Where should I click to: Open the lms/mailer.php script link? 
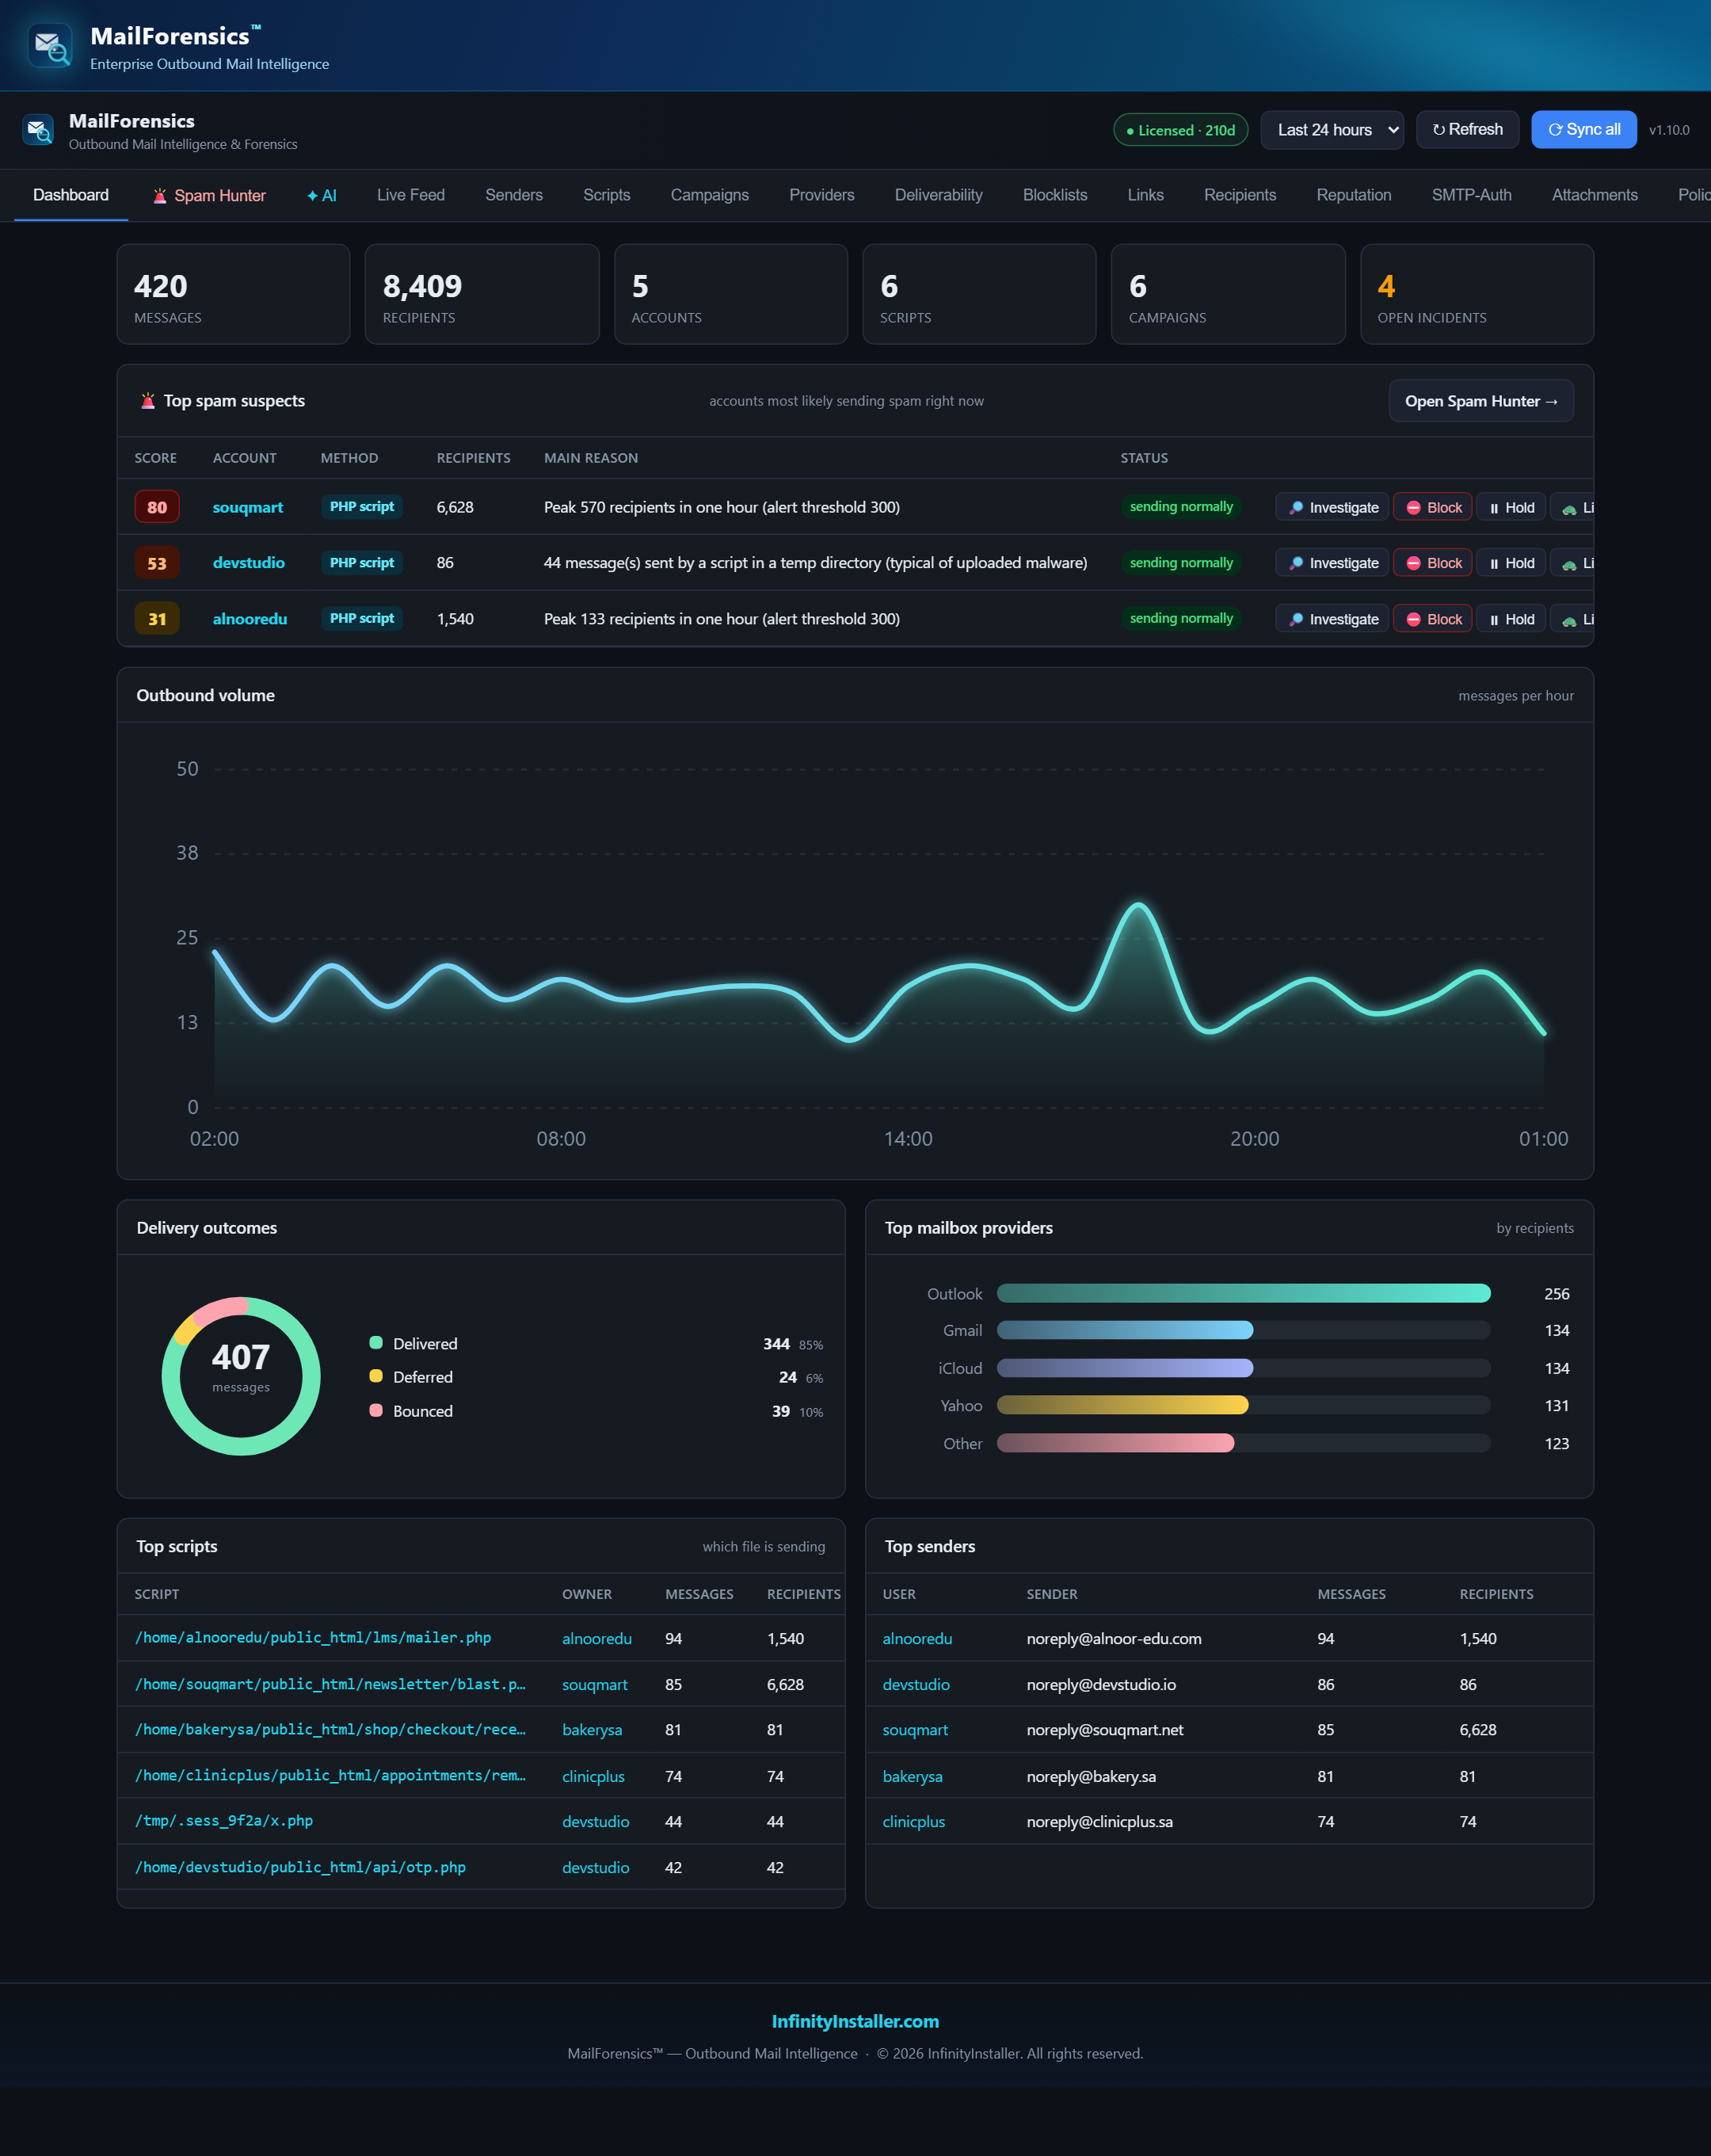(x=313, y=1638)
